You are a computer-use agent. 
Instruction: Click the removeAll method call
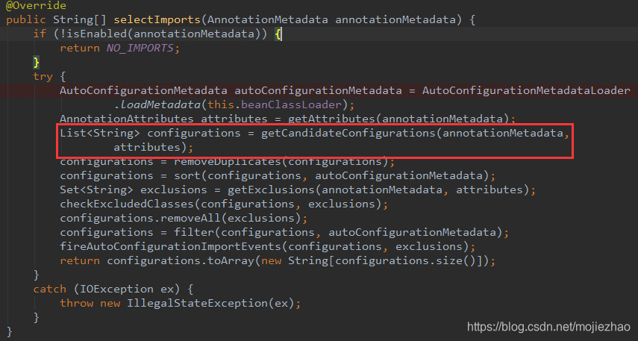(x=190, y=218)
